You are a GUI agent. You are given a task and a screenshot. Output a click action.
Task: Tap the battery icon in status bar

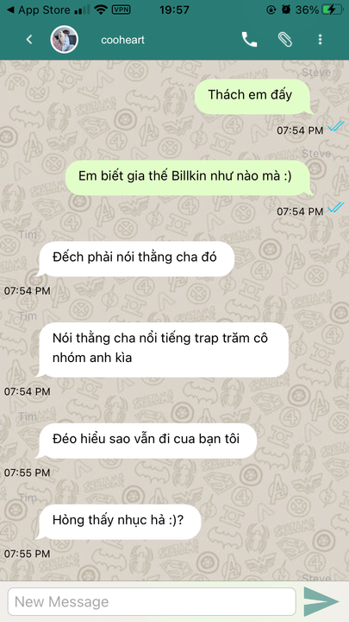click(332, 10)
